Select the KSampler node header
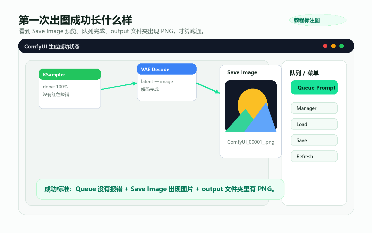 coord(70,74)
